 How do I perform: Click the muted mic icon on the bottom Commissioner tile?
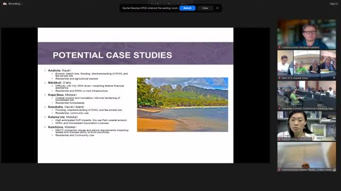[x=280, y=170]
